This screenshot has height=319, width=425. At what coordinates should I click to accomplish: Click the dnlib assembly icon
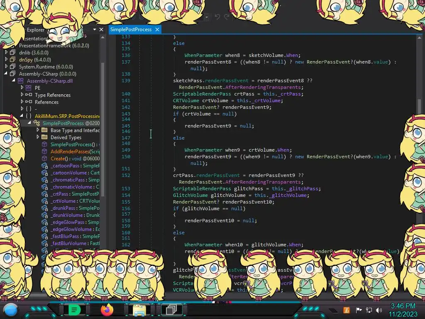click(13, 52)
